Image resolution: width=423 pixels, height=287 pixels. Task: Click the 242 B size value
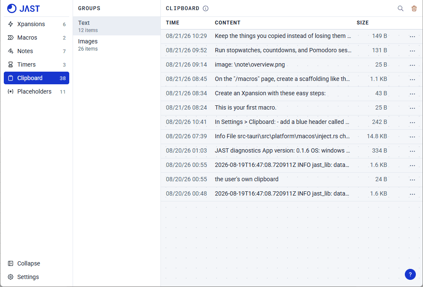[x=379, y=122]
